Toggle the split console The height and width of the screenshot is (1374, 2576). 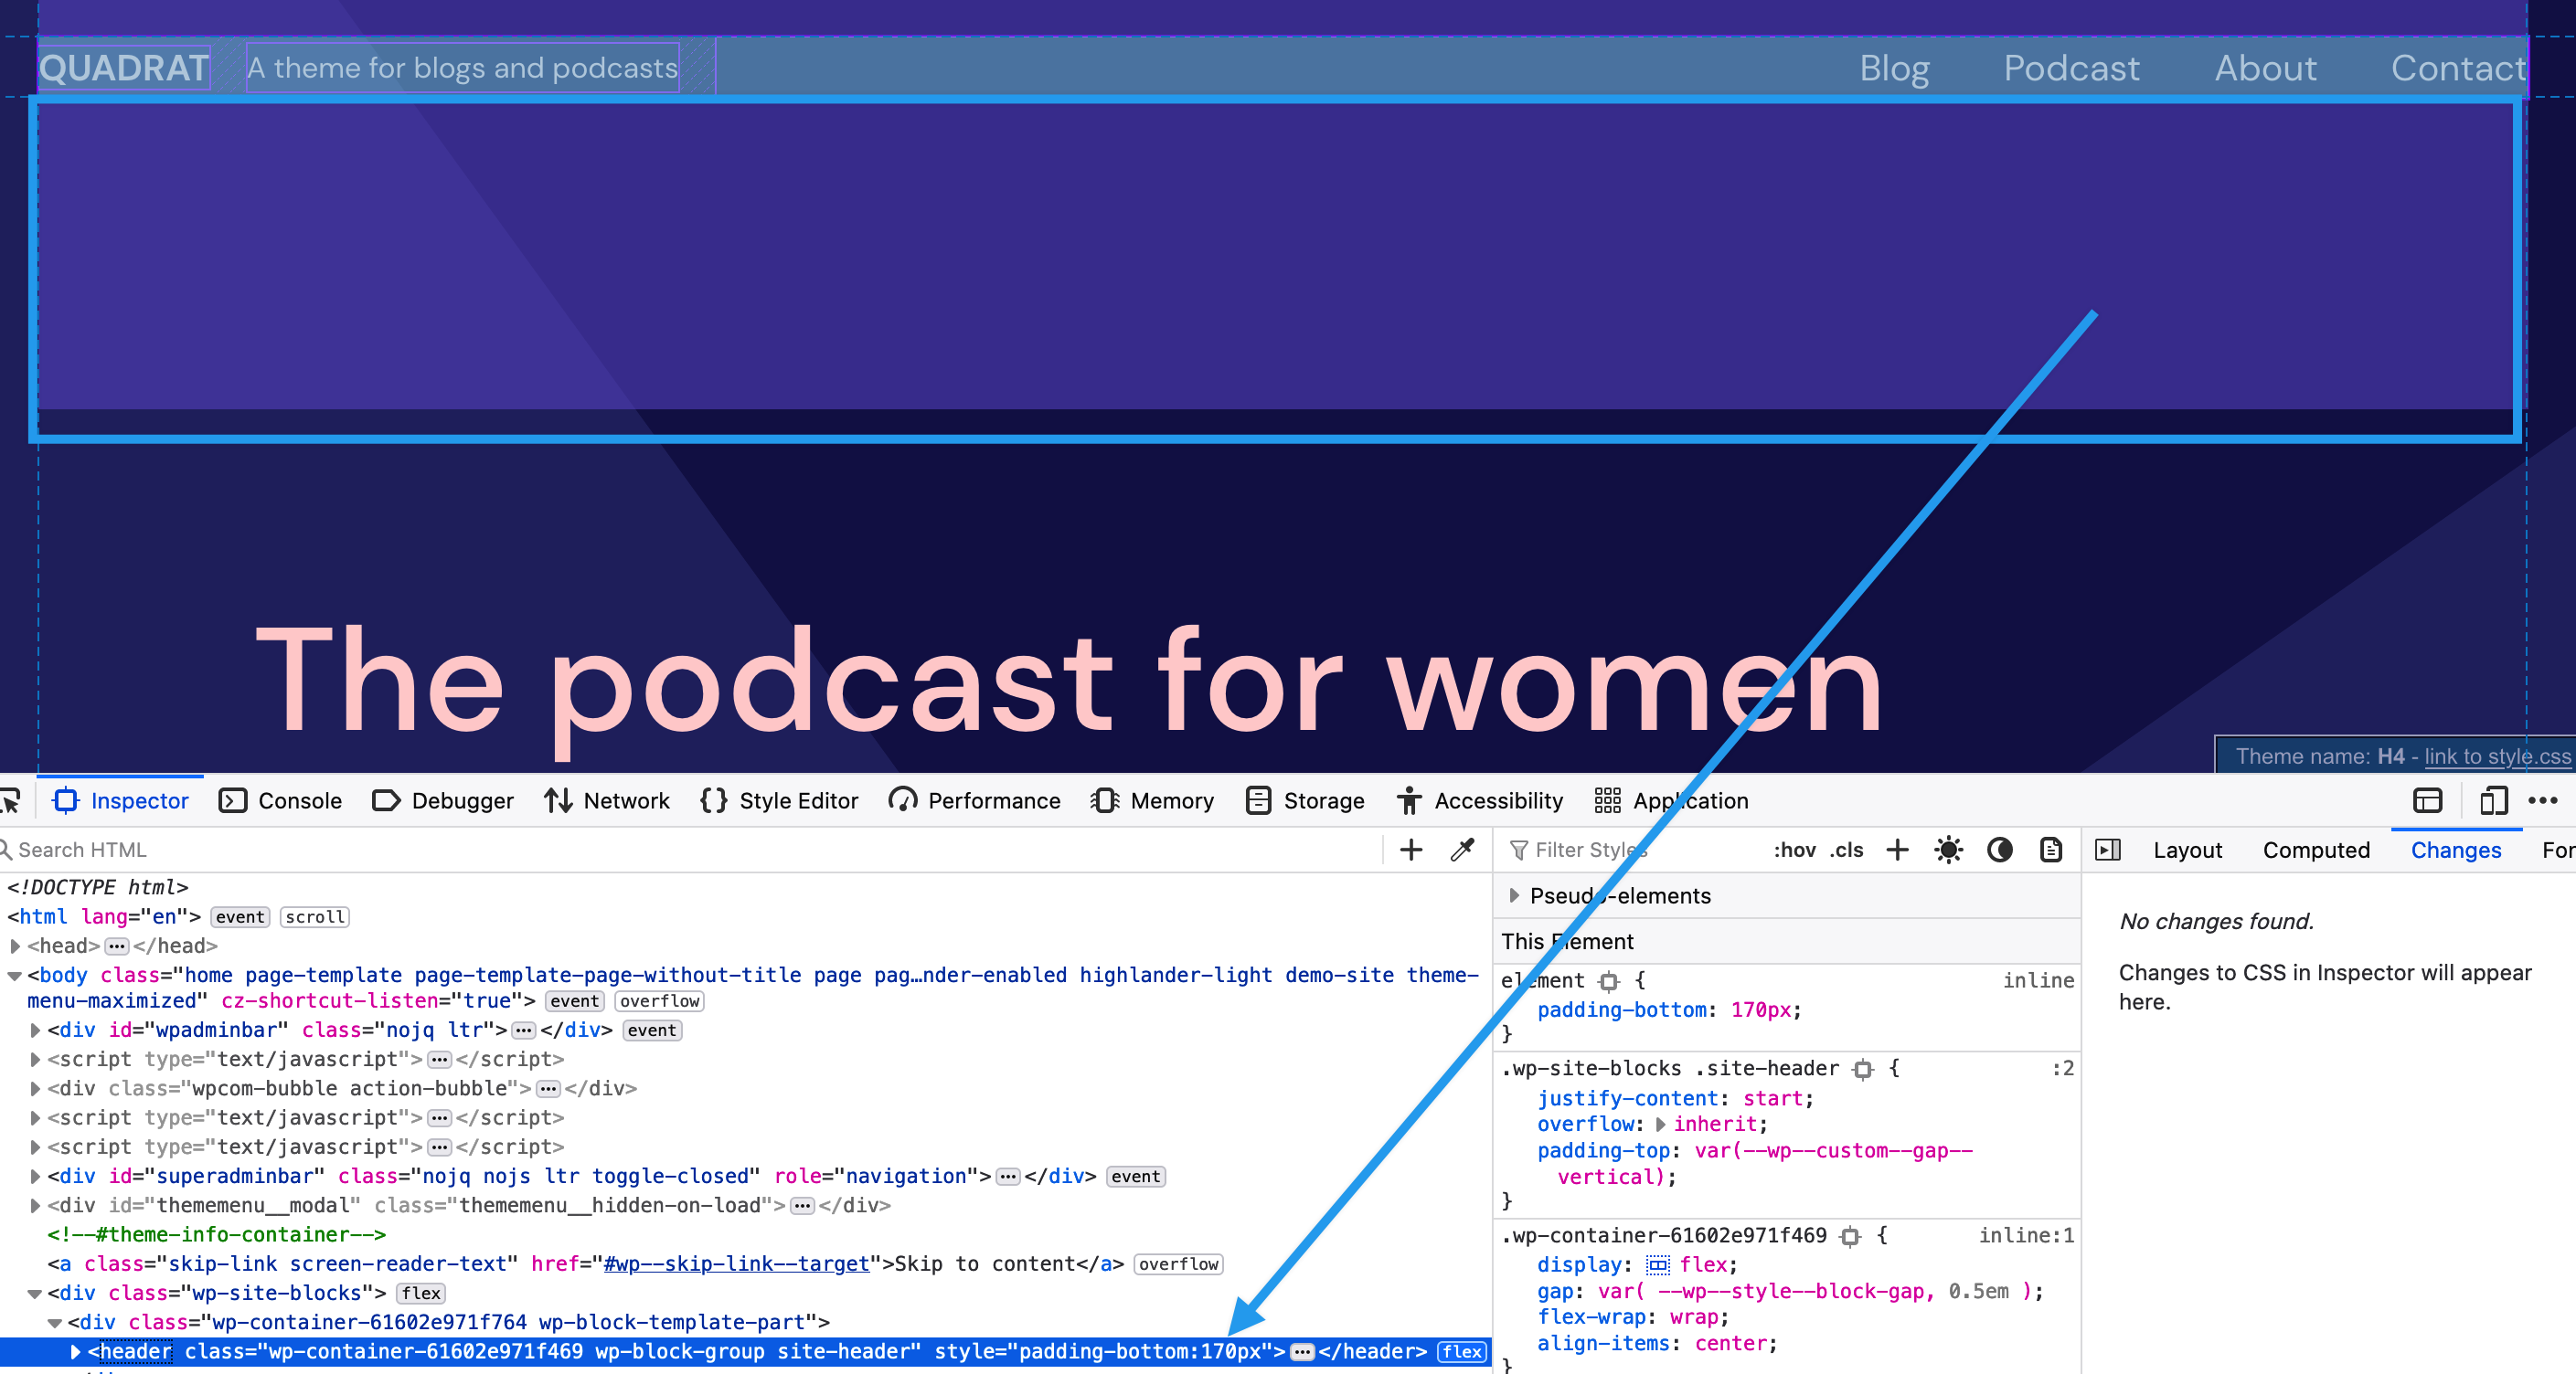tap(2426, 800)
